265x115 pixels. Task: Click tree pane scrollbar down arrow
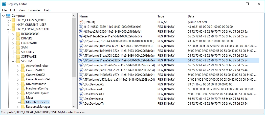[74, 106]
